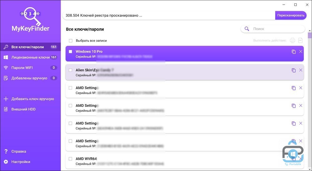The image size is (312, 171).
Task: Select the Alien Skin\Eye Candy 7 title
Action: coord(95,70)
